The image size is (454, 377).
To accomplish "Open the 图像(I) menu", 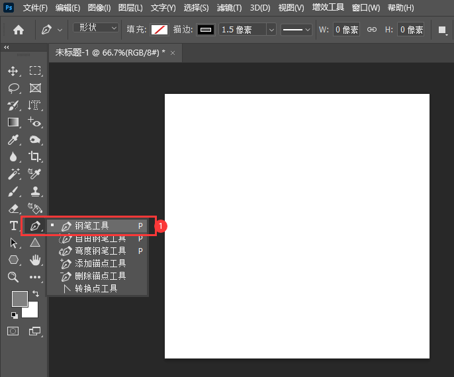I will 99,8.
